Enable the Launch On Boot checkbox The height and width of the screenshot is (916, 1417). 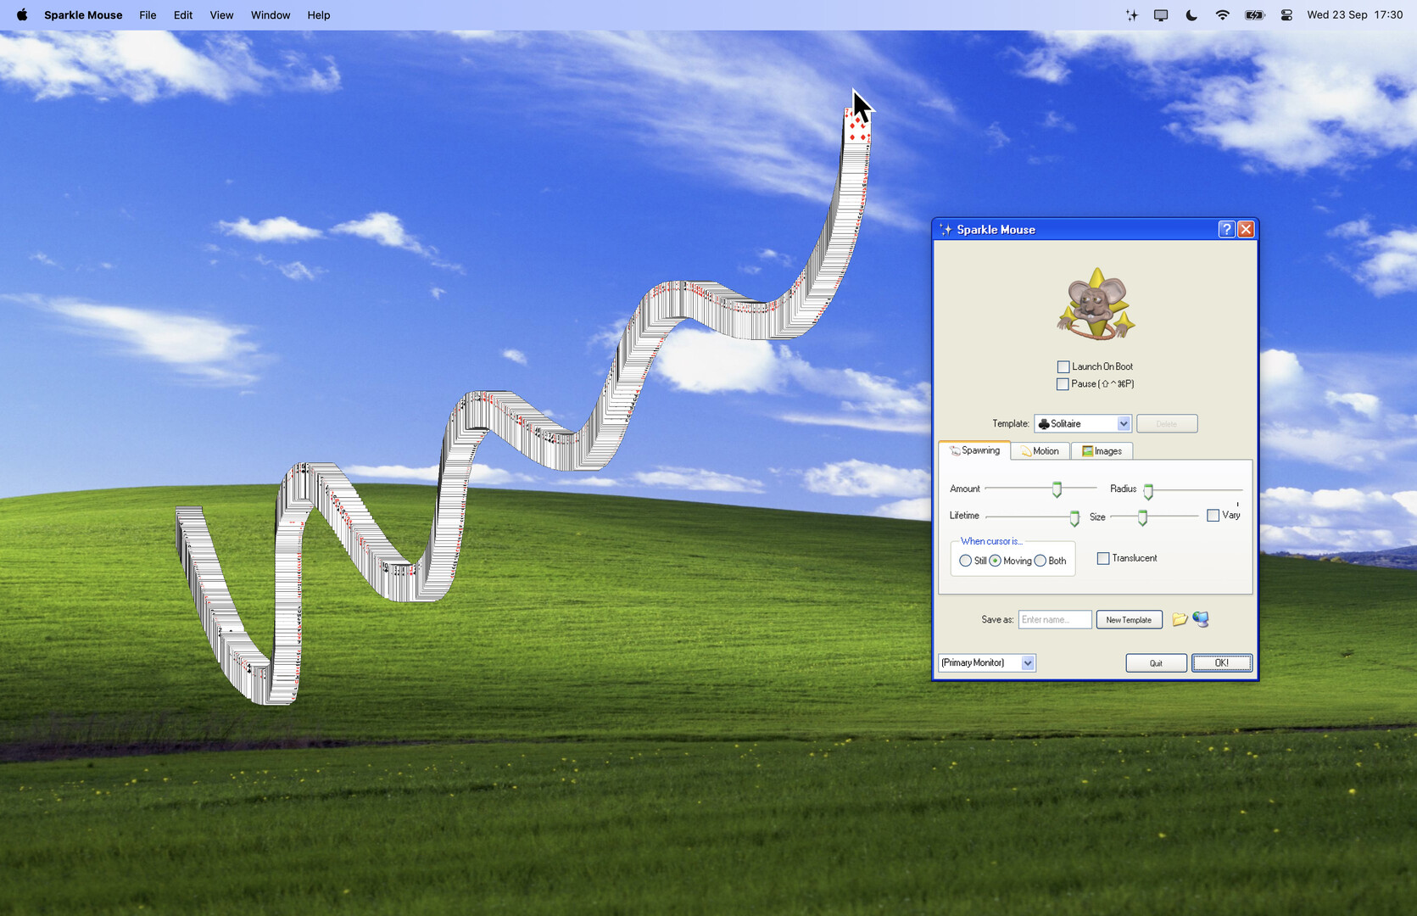point(1063,367)
